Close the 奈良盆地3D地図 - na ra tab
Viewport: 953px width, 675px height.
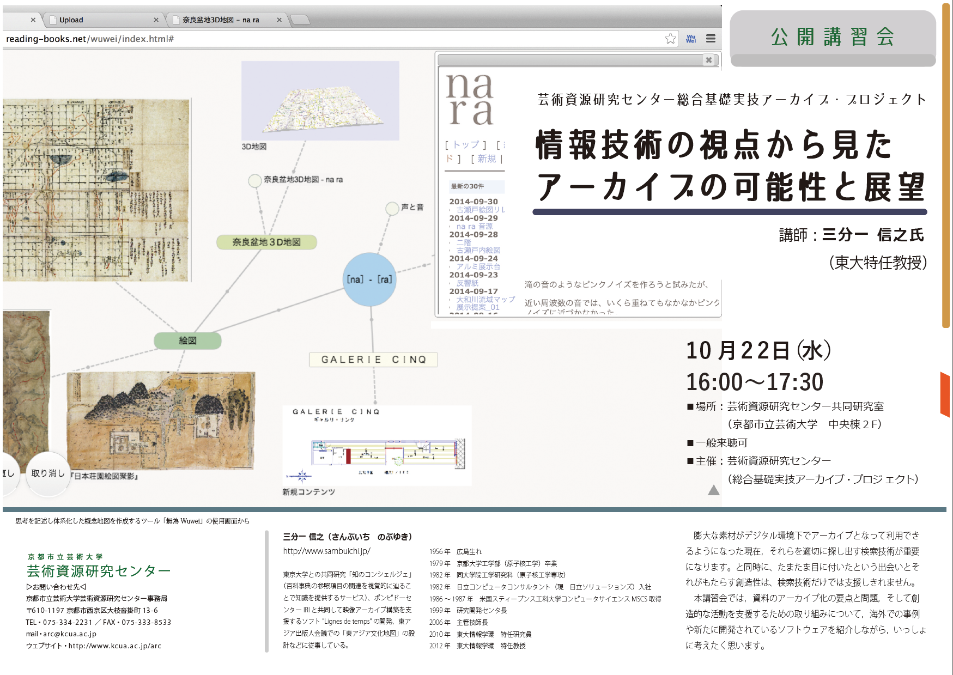click(x=279, y=20)
